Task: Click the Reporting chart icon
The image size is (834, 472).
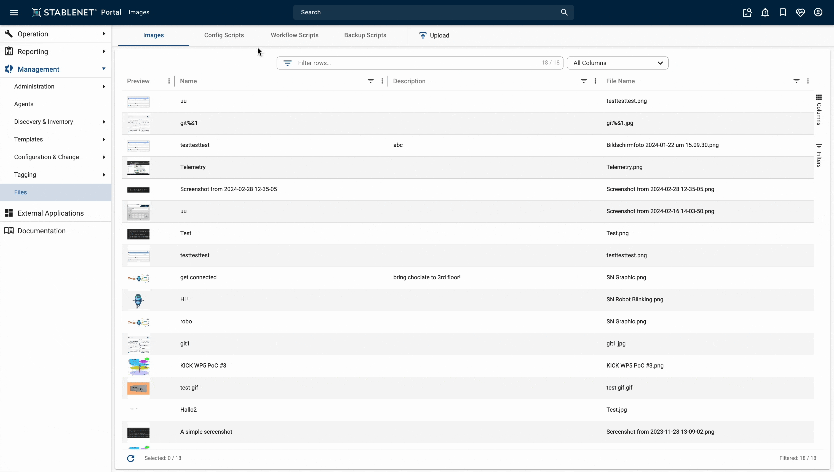Action: (9, 51)
